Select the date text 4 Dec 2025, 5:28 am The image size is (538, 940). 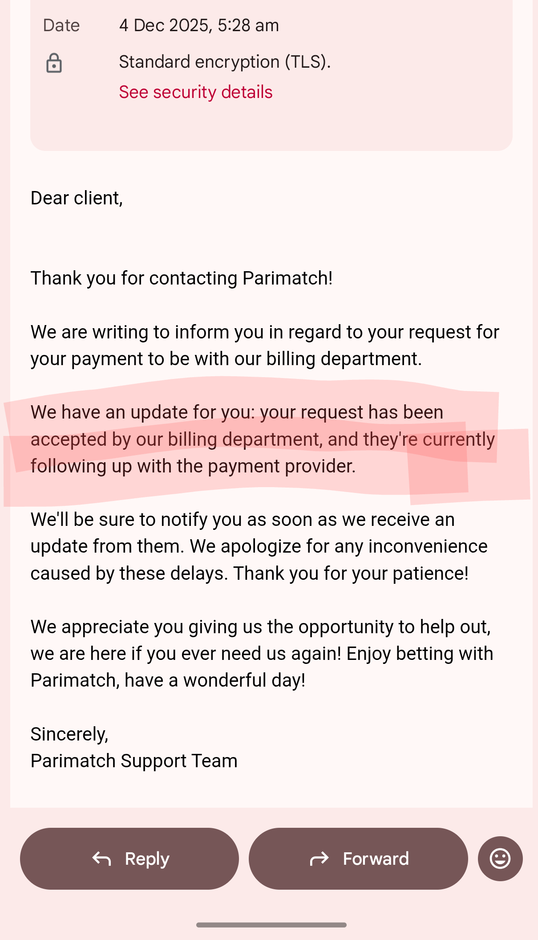199,25
